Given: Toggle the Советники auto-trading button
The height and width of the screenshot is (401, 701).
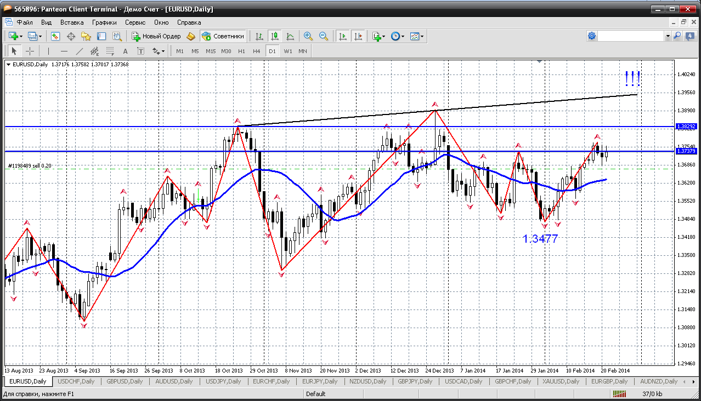Looking at the screenshot, I should (x=223, y=36).
